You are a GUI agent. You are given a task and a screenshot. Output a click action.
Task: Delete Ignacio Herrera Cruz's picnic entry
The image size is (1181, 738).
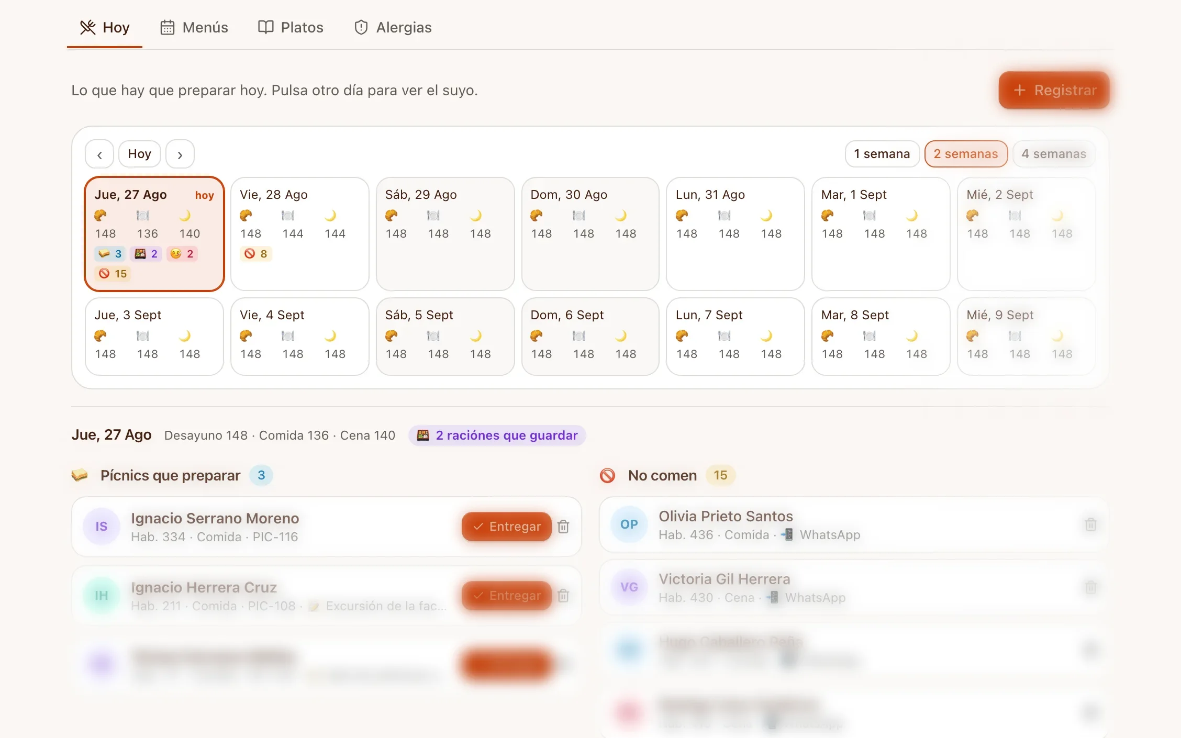(x=563, y=596)
